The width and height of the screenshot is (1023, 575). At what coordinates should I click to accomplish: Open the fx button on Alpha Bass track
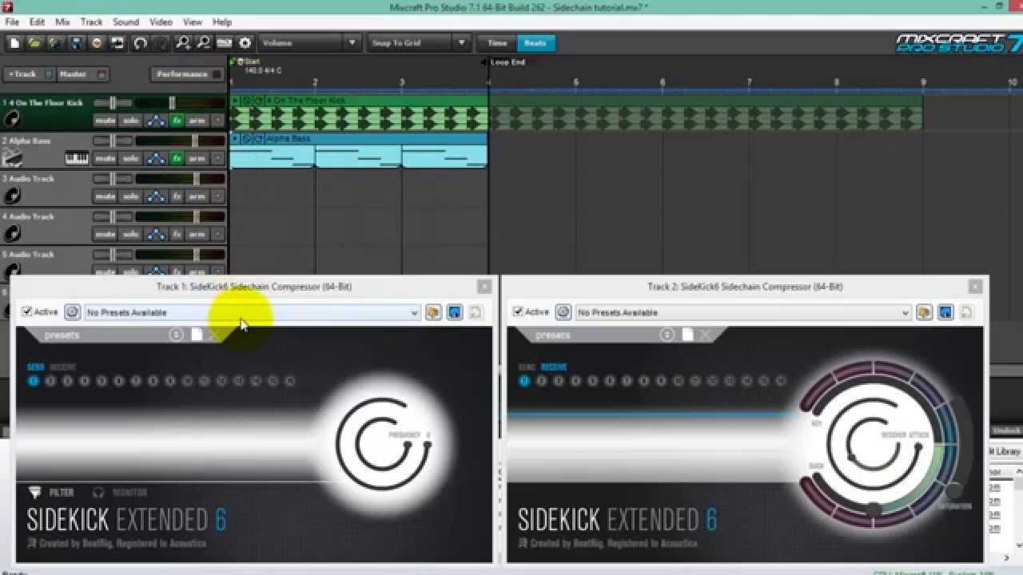coord(177,158)
